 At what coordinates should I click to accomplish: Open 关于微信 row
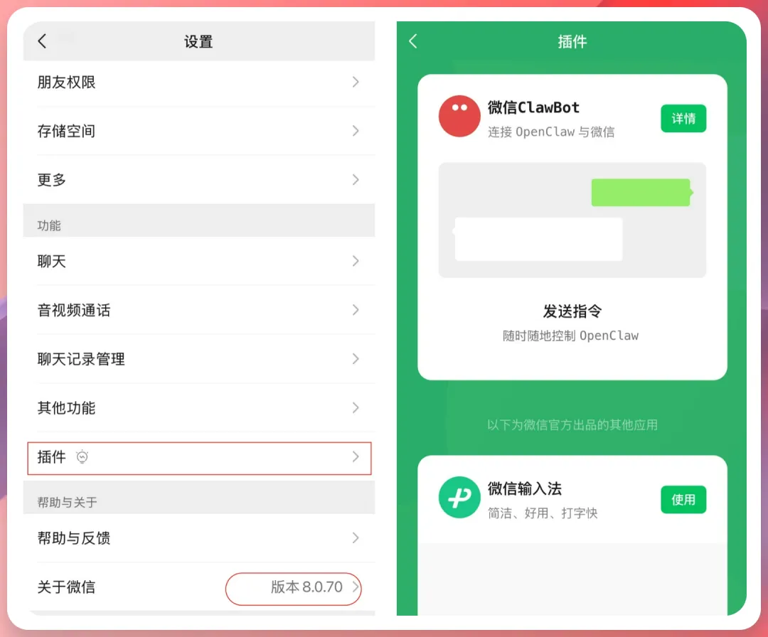(199, 587)
